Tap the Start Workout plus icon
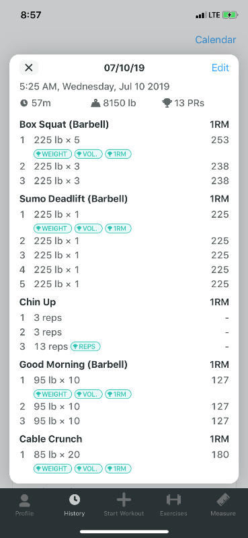Image resolution: width=248 pixels, height=538 pixels. [x=124, y=500]
